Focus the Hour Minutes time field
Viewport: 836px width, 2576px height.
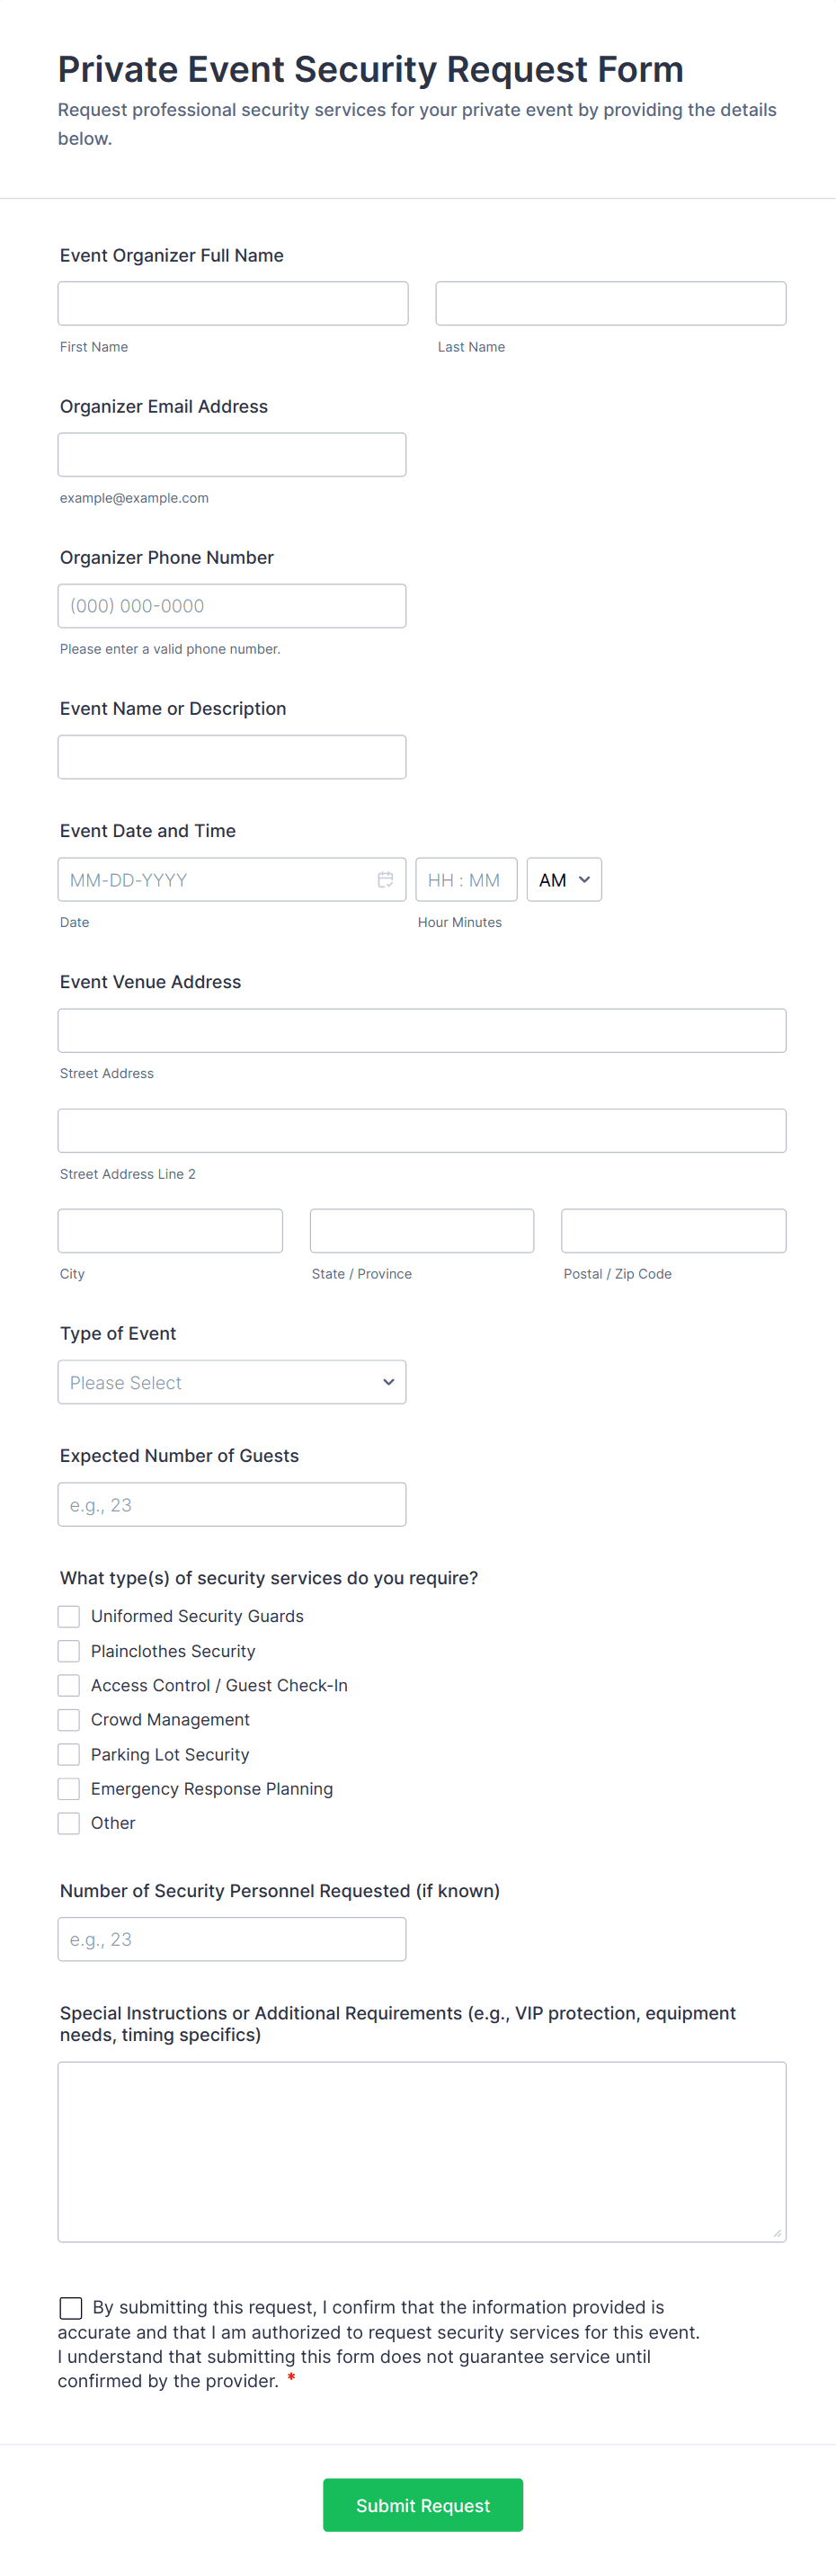(x=466, y=880)
